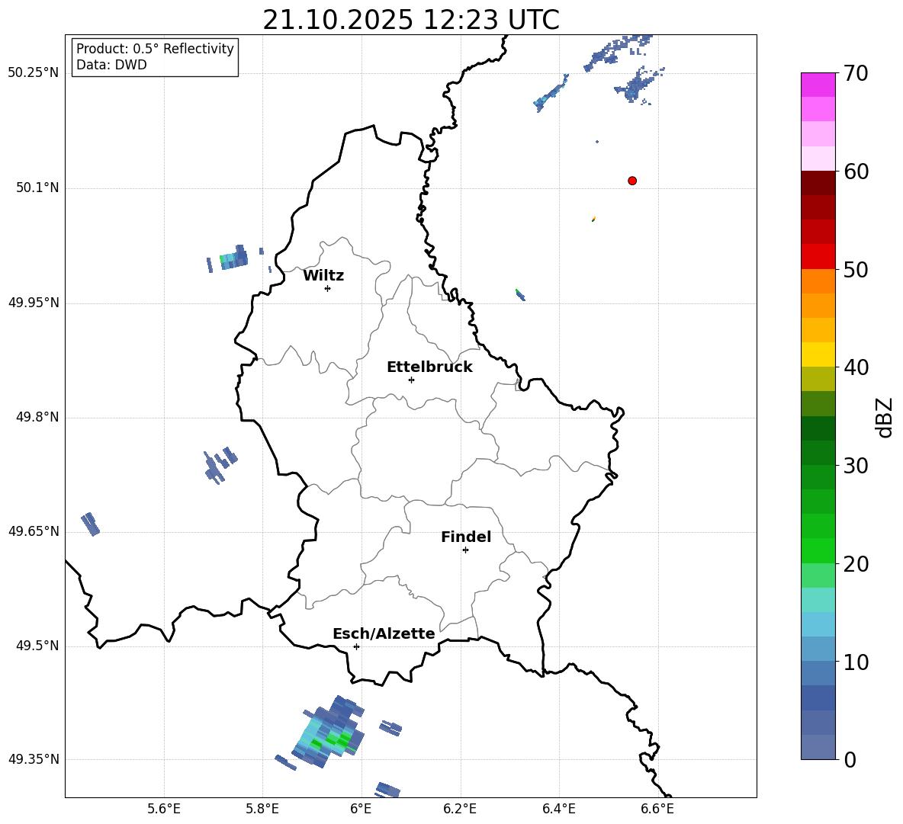The image size is (903, 824).
Task: Click the Esch/Alzette label
Action: (384, 634)
